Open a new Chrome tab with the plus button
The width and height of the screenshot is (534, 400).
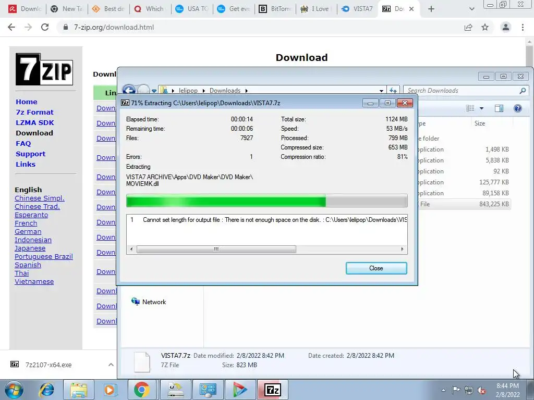pyautogui.click(x=431, y=9)
